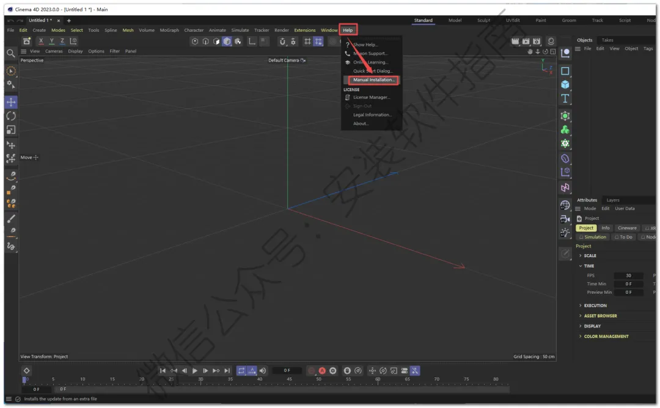
Task: Open viewport hamburger menu
Action: (24, 51)
